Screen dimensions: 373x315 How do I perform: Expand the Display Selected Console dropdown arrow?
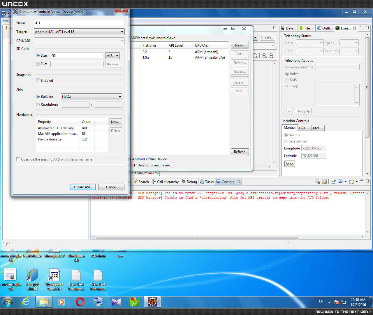[346, 182]
